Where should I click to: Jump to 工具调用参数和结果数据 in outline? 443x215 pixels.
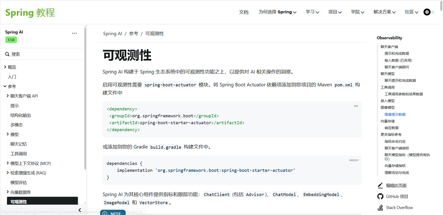click(x=404, y=94)
